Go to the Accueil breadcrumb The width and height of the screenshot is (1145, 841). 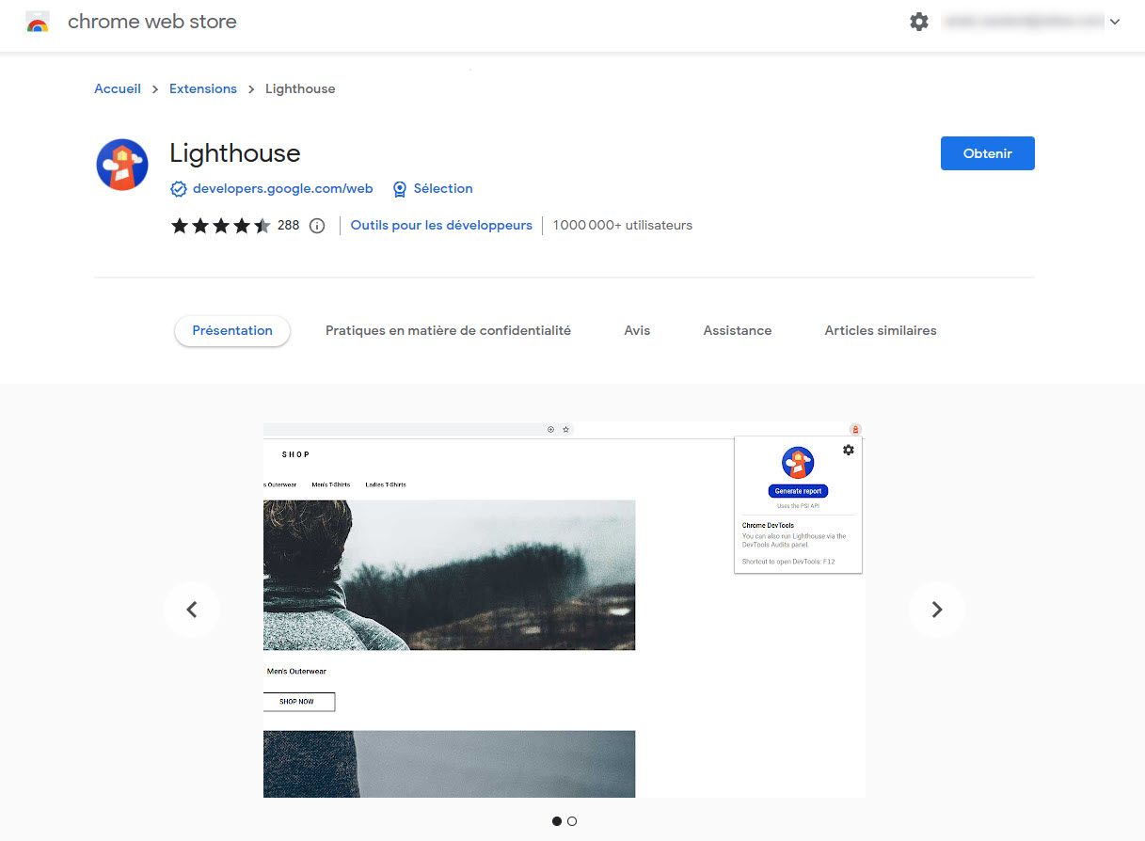pos(117,88)
